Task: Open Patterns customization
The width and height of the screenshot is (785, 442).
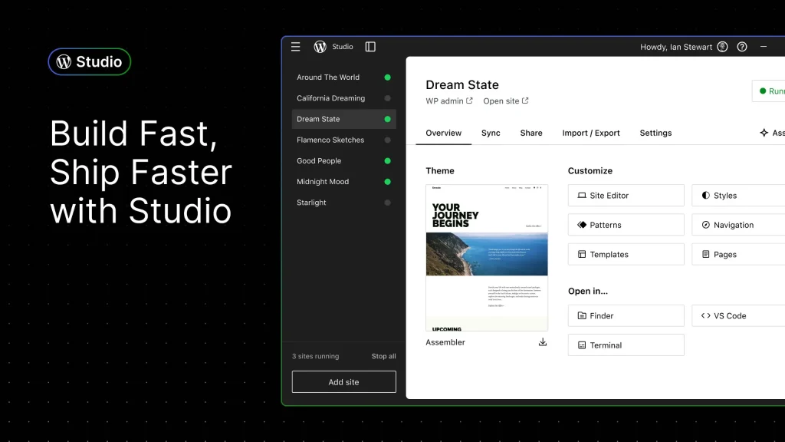Action: (626, 225)
